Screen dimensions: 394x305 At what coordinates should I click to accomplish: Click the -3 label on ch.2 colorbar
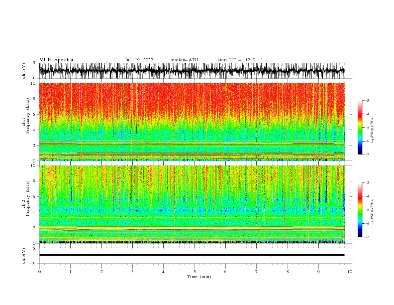367,183
